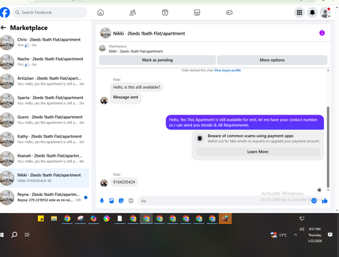Open Windows taskbar search
This screenshot has width=339, height=257.
(x=14, y=235)
